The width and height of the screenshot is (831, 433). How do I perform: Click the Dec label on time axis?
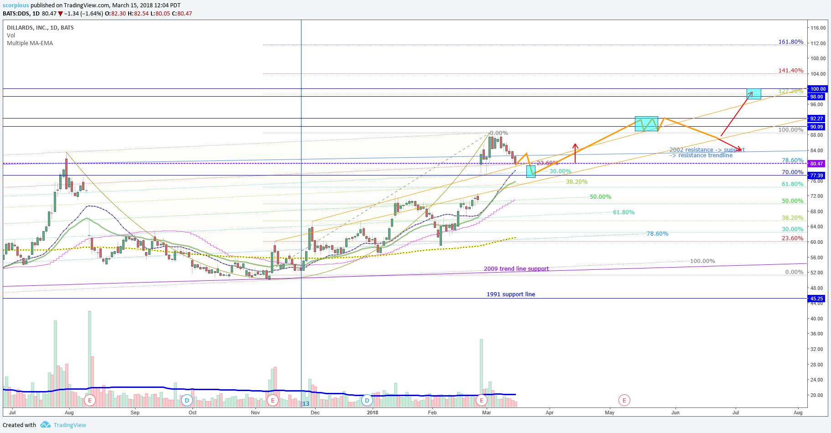coord(315,412)
